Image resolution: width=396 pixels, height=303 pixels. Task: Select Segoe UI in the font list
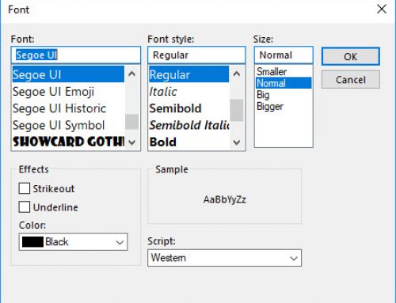coord(68,74)
